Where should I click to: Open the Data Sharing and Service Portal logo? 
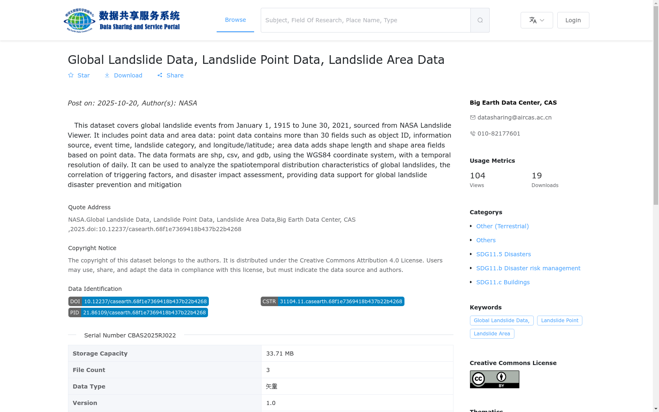point(122,20)
